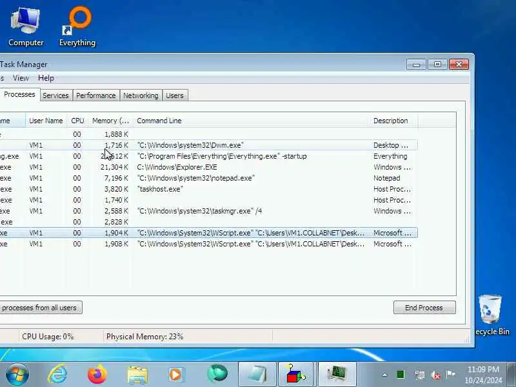Select the row with 2,828 K memory

pos(208,222)
